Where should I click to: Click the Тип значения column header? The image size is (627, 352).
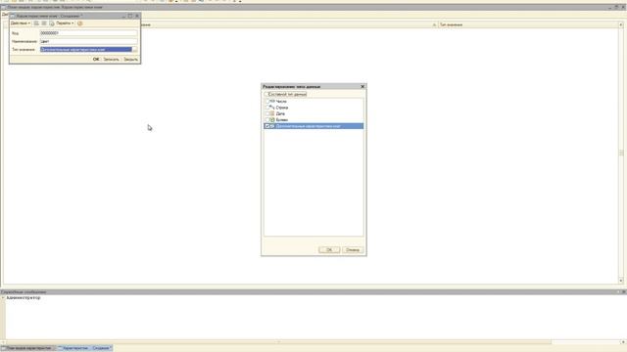[451, 24]
